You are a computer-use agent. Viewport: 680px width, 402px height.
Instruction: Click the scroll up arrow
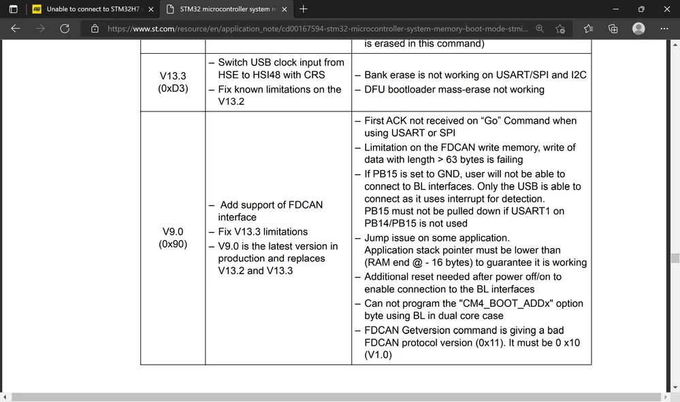(x=675, y=44)
